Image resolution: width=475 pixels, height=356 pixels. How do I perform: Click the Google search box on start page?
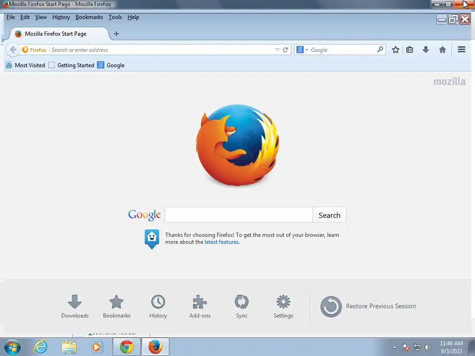click(239, 215)
